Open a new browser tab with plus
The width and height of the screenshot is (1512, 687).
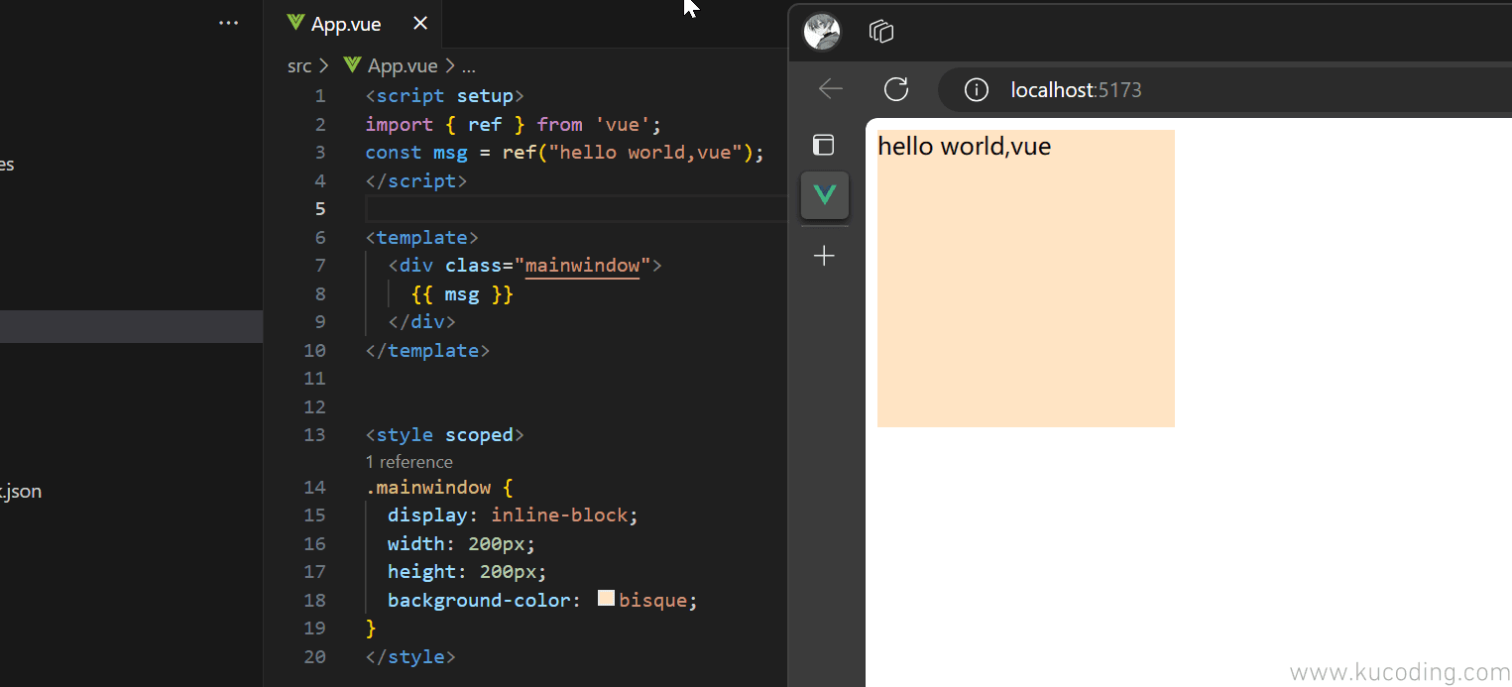click(824, 257)
